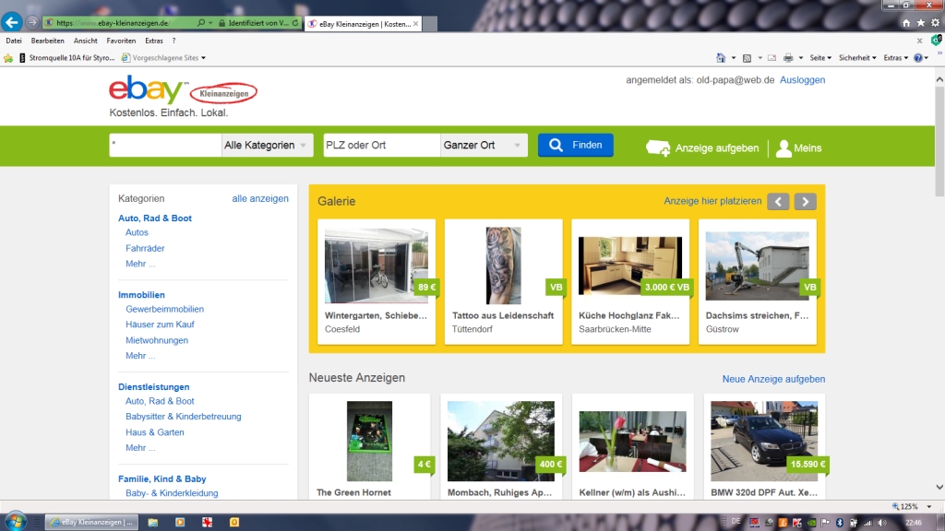Open the Favorites star icon at top right
Screen dimensions: 945x531
click(x=920, y=23)
